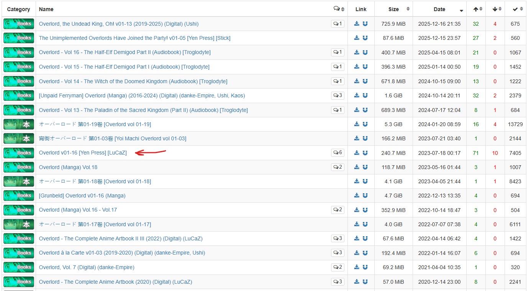531x291 pixels.
Task: Open '[Grunbeld] Overlord v01-16 (Manga)' link
Action: click(82, 196)
